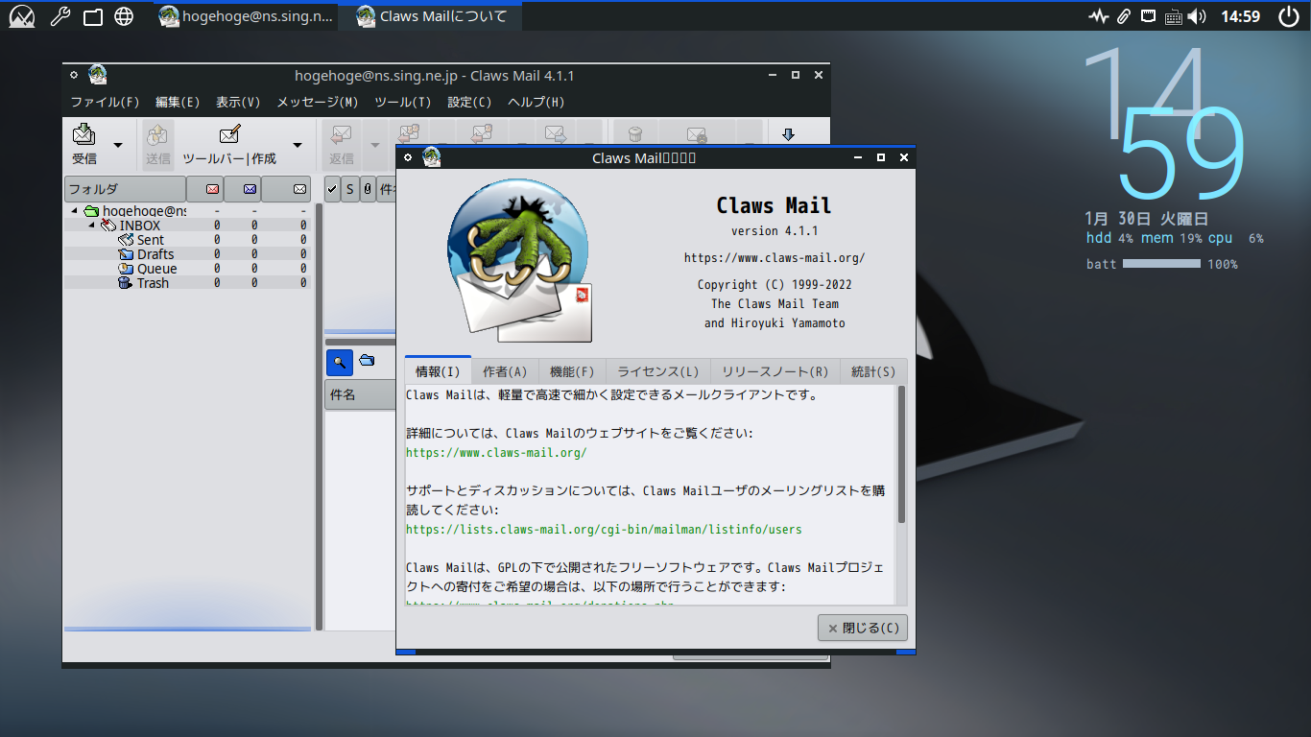Switch to the hogehoge@ns.sing.n... taskbar entry
The image size is (1311, 737).
(x=247, y=16)
